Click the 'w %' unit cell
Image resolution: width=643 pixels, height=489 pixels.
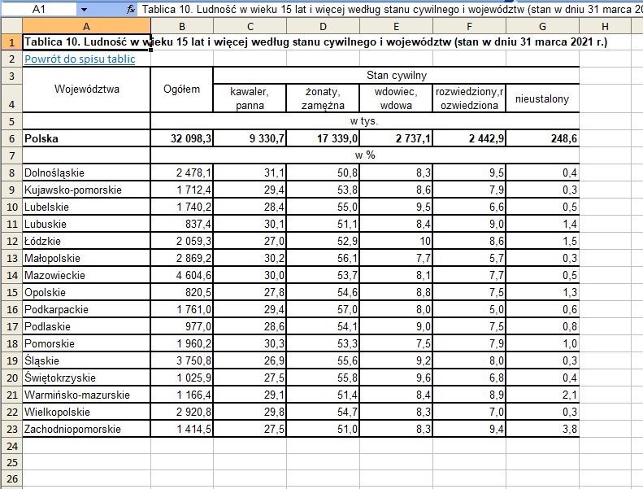click(x=364, y=155)
